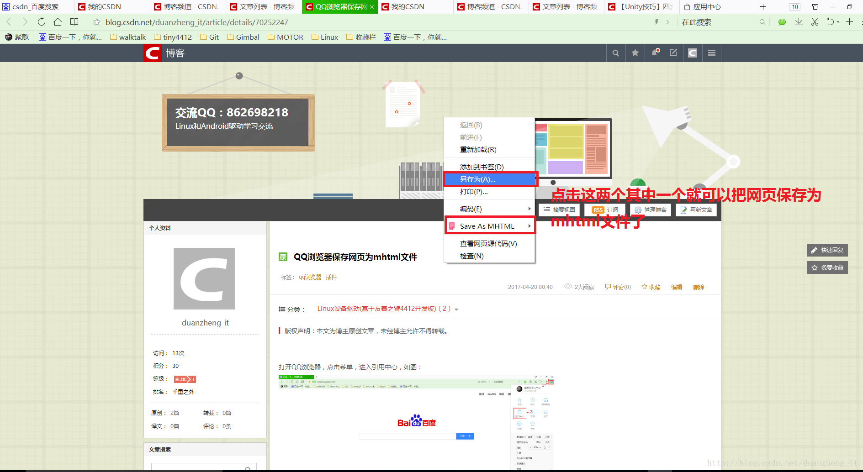Open Git bookmark folder
This screenshot has width=863, height=472.
tap(209, 37)
